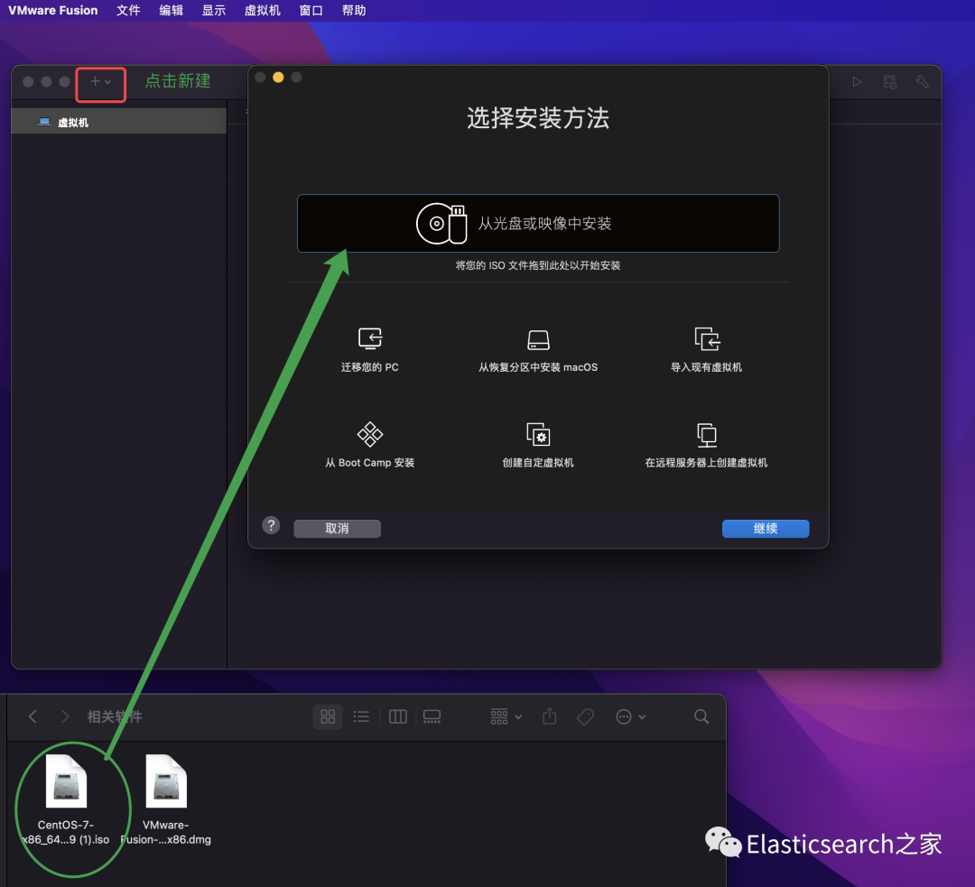The image size is (975, 887).
Task: Click the Finder search magnifier icon
Action: pyautogui.click(x=701, y=716)
